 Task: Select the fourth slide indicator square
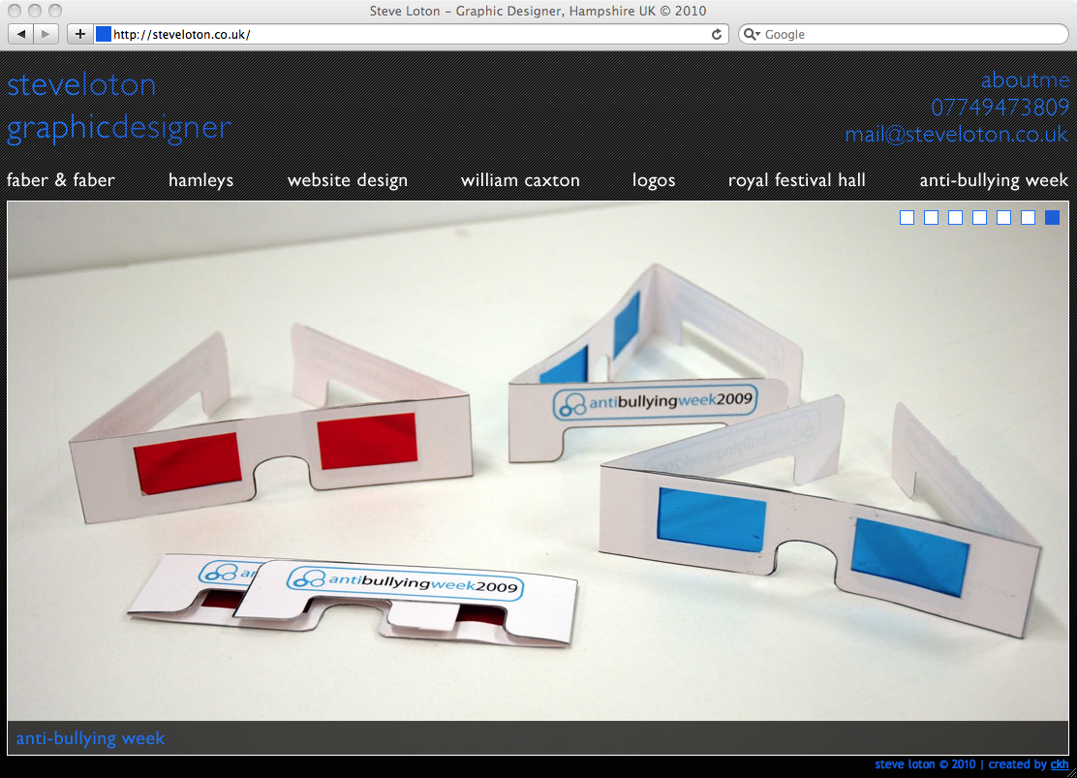(979, 218)
